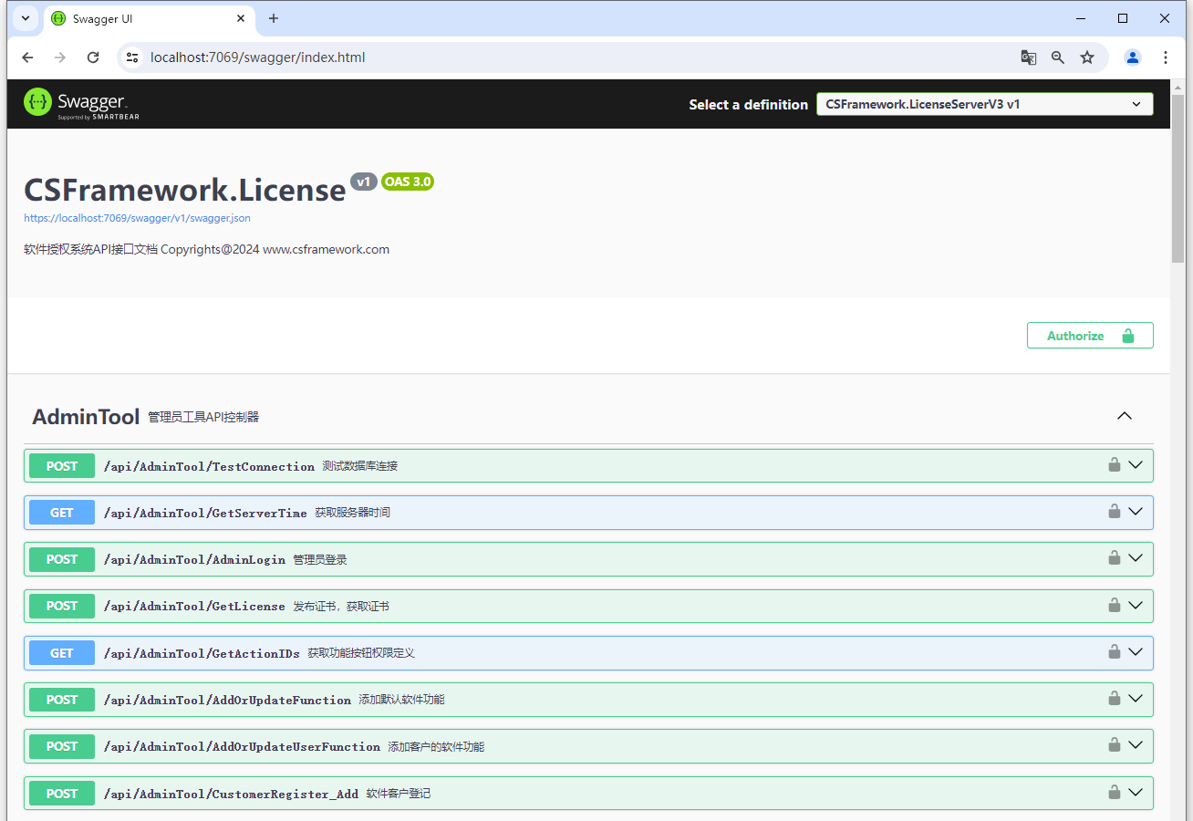Image resolution: width=1193 pixels, height=821 pixels.
Task: Click the /api/AdminTool/AddOrUpdateUserFunction path
Action: [242, 746]
